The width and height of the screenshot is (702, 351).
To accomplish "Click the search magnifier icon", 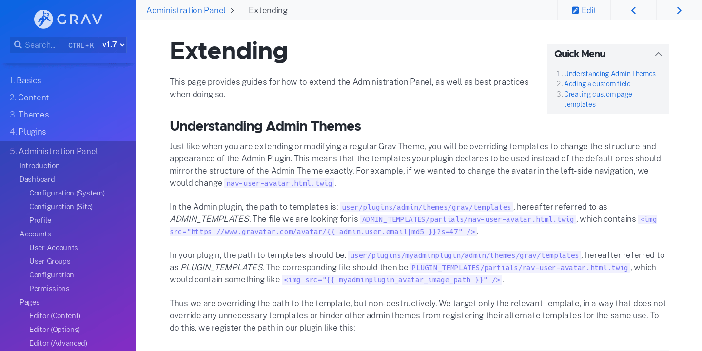I will tap(18, 45).
